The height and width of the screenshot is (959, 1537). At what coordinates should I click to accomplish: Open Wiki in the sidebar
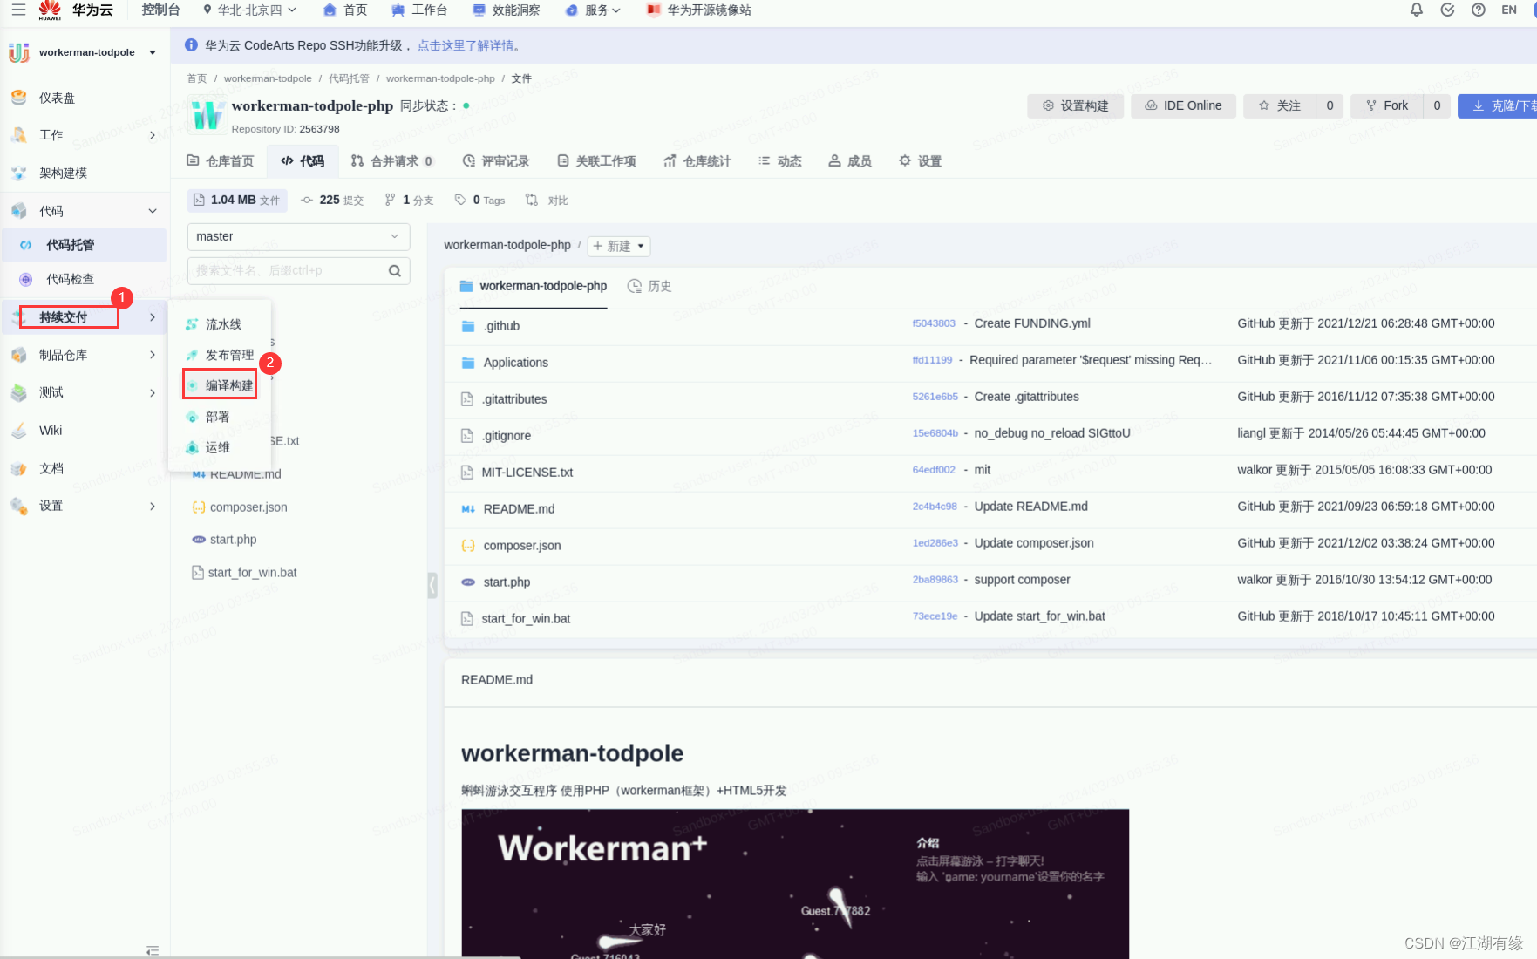(51, 430)
